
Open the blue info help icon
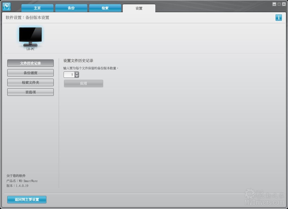click(x=278, y=18)
